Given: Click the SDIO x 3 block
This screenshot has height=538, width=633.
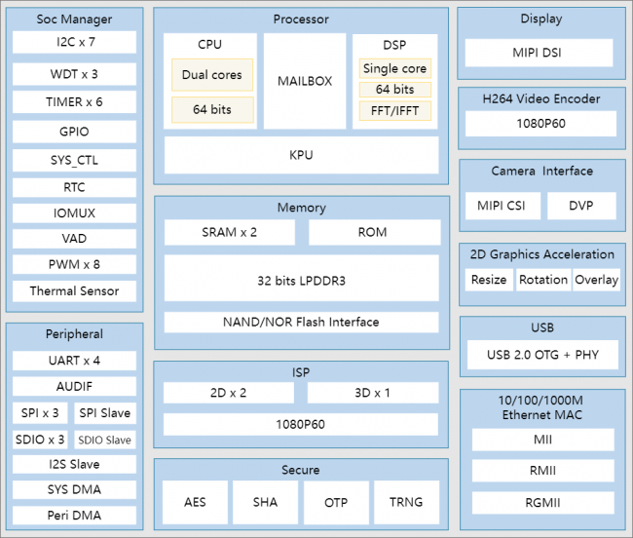Looking at the screenshot, I should (40, 440).
